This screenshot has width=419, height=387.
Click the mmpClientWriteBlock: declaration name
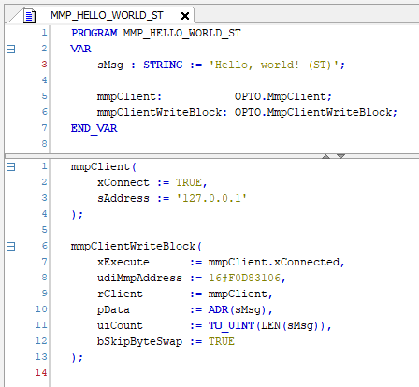pos(162,112)
